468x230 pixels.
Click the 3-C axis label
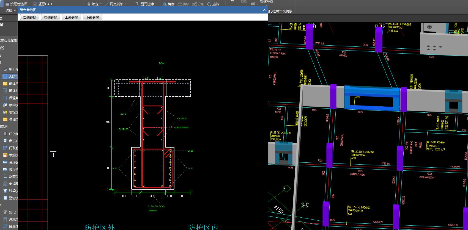tap(305, 205)
